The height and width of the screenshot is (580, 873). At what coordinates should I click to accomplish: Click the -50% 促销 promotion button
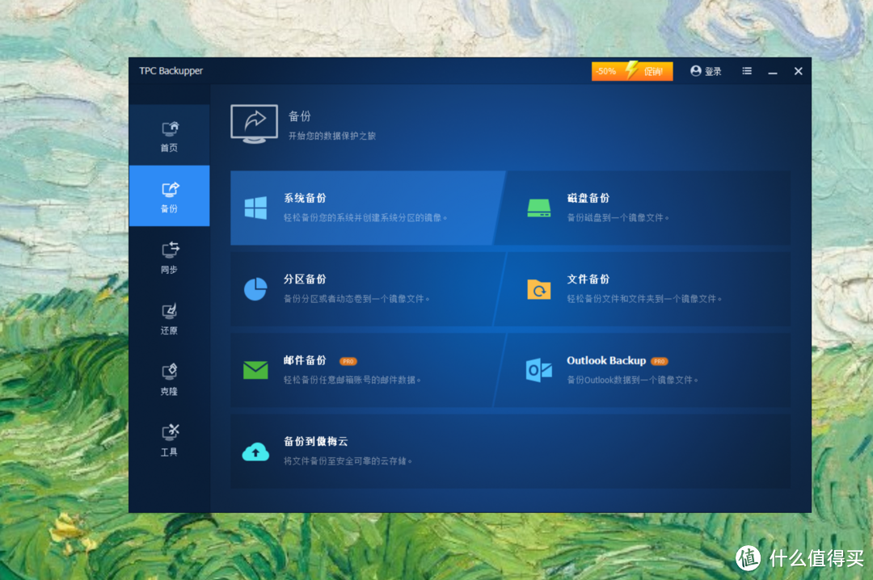[632, 71]
